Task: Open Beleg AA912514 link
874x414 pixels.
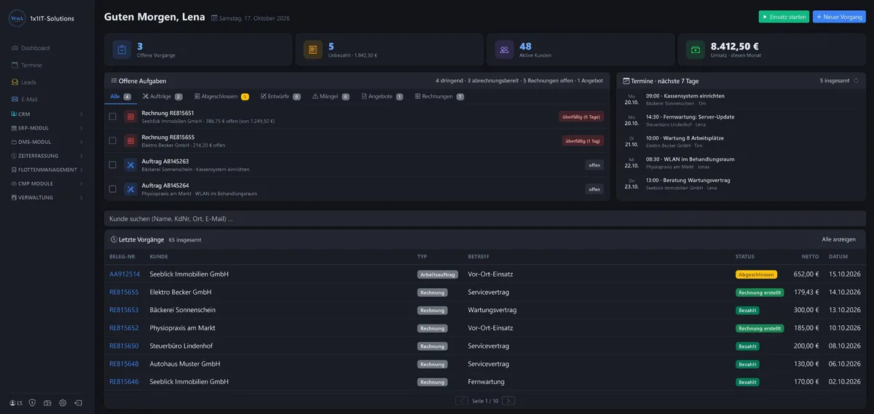Action: pyautogui.click(x=125, y=274)
